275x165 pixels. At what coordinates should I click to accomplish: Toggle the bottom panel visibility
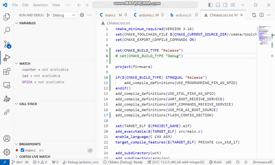218,5
